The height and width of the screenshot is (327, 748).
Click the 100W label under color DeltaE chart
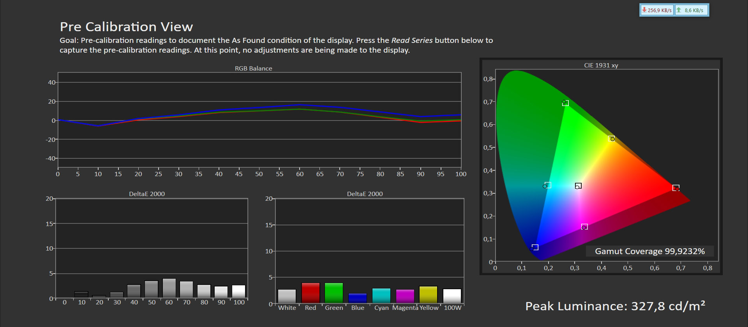(453, 308)
